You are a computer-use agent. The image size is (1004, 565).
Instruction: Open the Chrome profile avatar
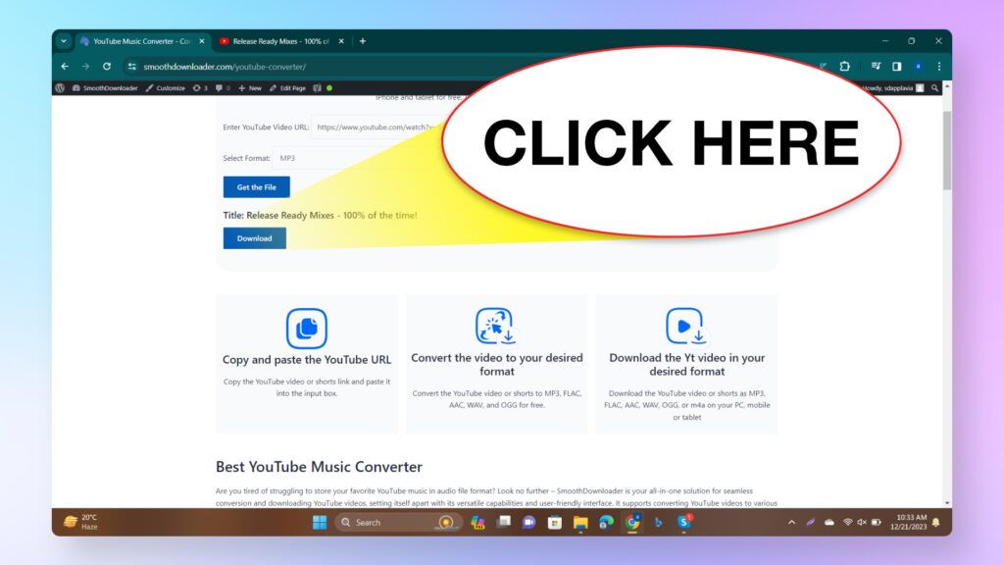pos(918,66)
